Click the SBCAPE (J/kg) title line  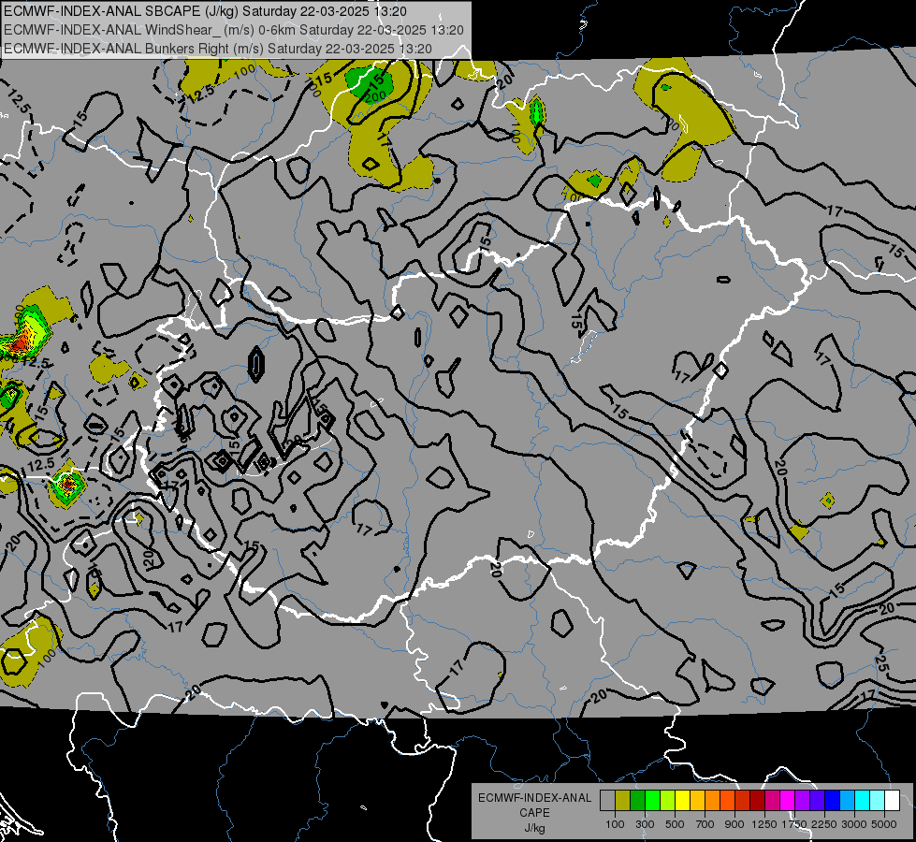point(205,11)
